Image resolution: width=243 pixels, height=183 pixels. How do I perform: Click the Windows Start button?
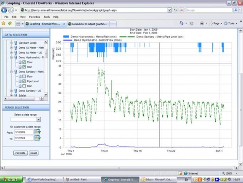pyautogui.click(x=11, y=180)
